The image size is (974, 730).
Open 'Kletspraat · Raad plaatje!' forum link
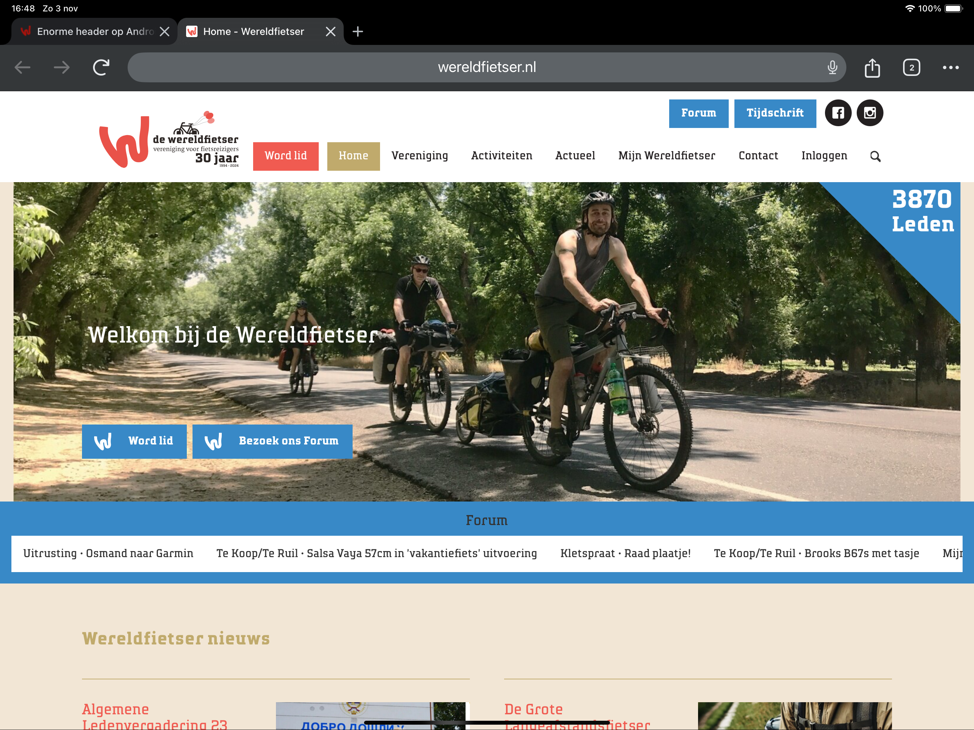point(625,554)
